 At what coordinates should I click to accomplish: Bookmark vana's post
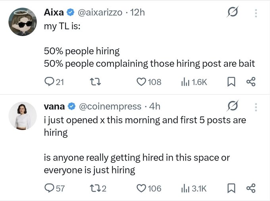click(x=231, y=188)
